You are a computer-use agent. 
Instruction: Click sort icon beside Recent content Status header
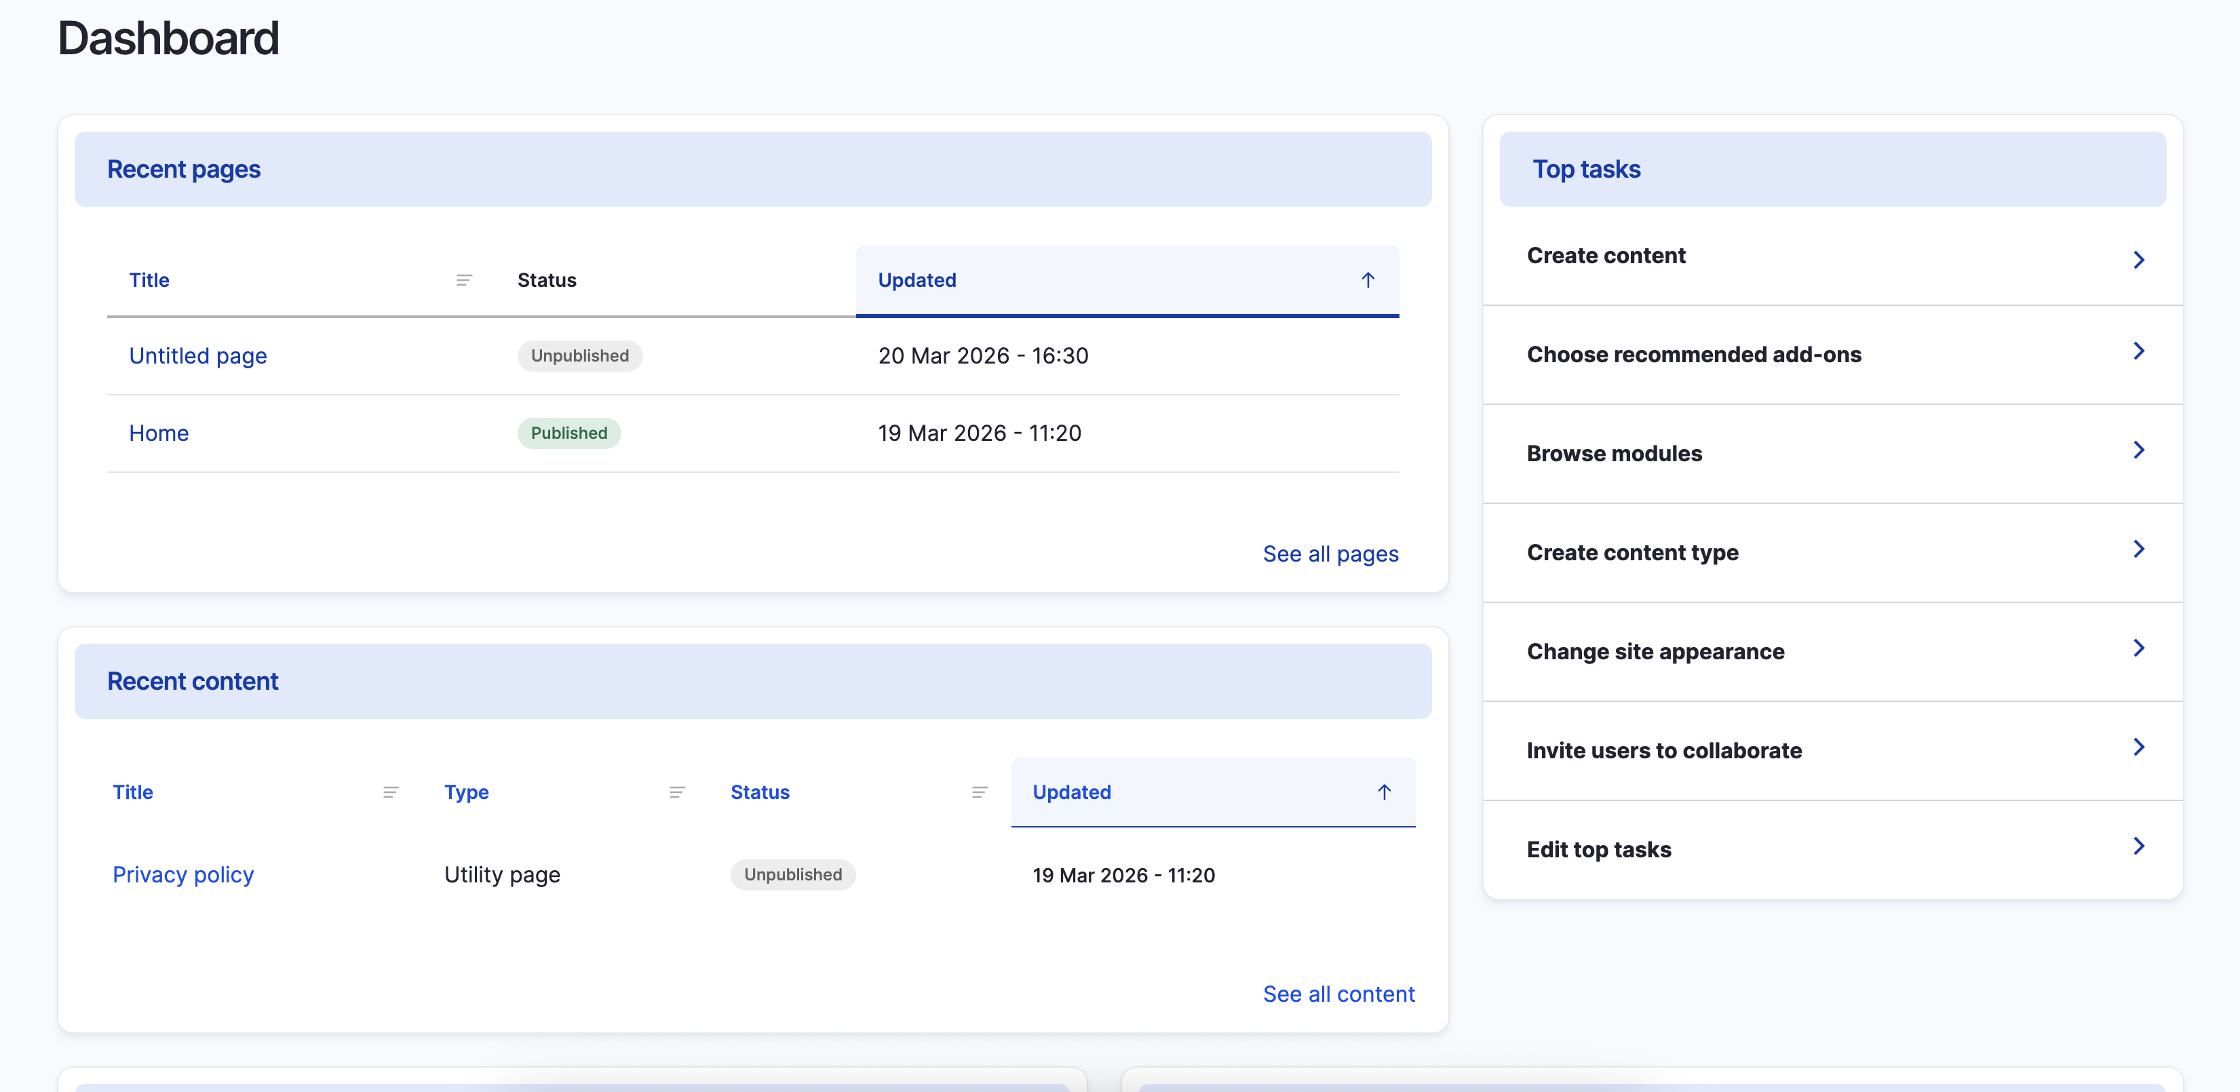click(979, 792)
